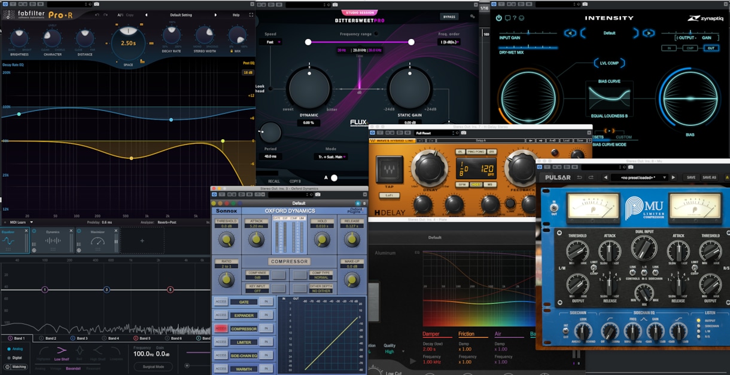Go to previous preset in Pro-R
730x375 pixels.
click(146, 15)
